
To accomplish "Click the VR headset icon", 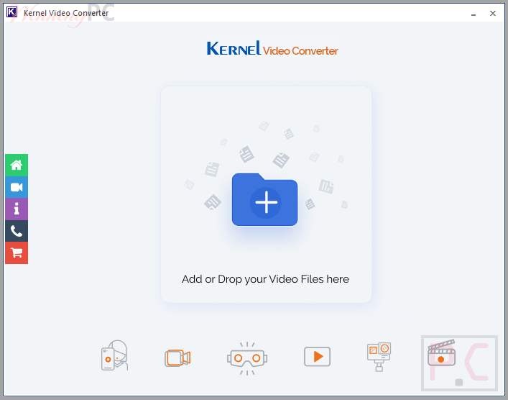I will pos(247,358).
